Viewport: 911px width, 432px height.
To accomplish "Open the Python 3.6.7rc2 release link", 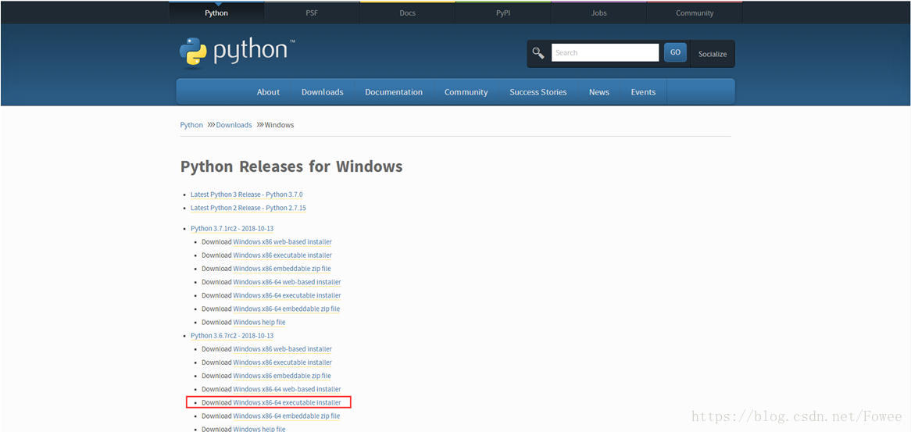I will (x=232, y=336).
